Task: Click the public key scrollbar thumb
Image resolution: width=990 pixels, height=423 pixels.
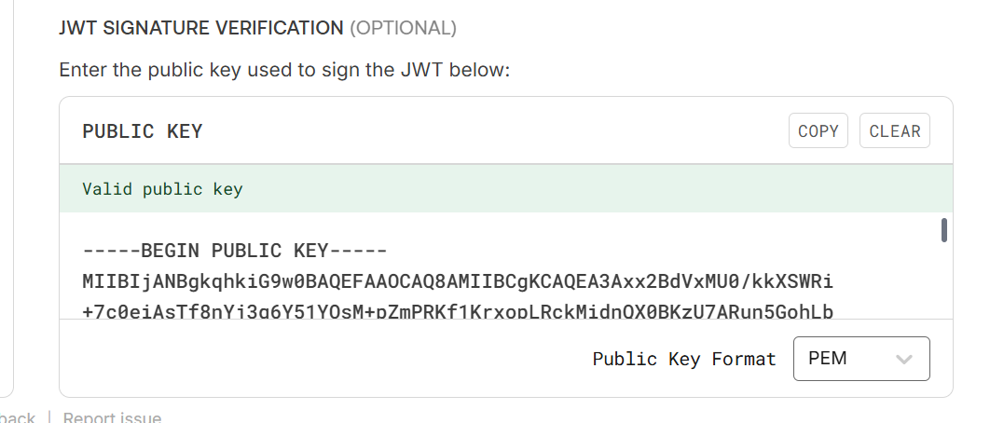Action: pos(944,229)
